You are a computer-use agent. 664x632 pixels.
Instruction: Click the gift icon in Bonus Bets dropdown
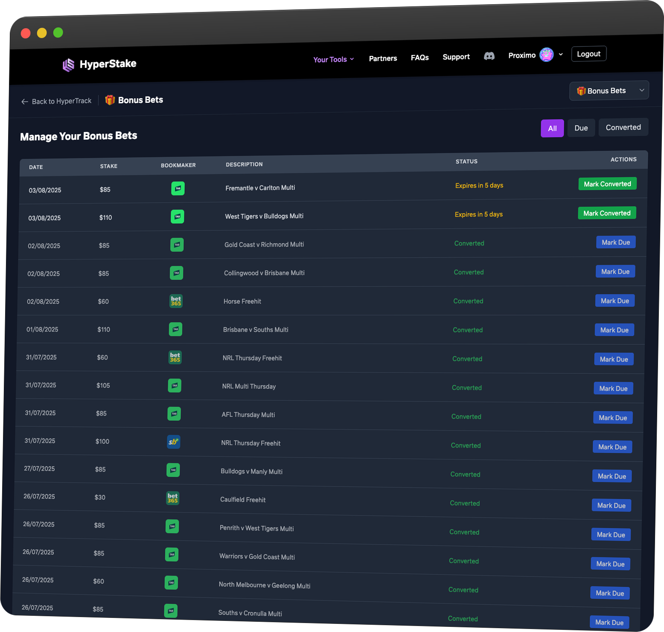point(581,91)
